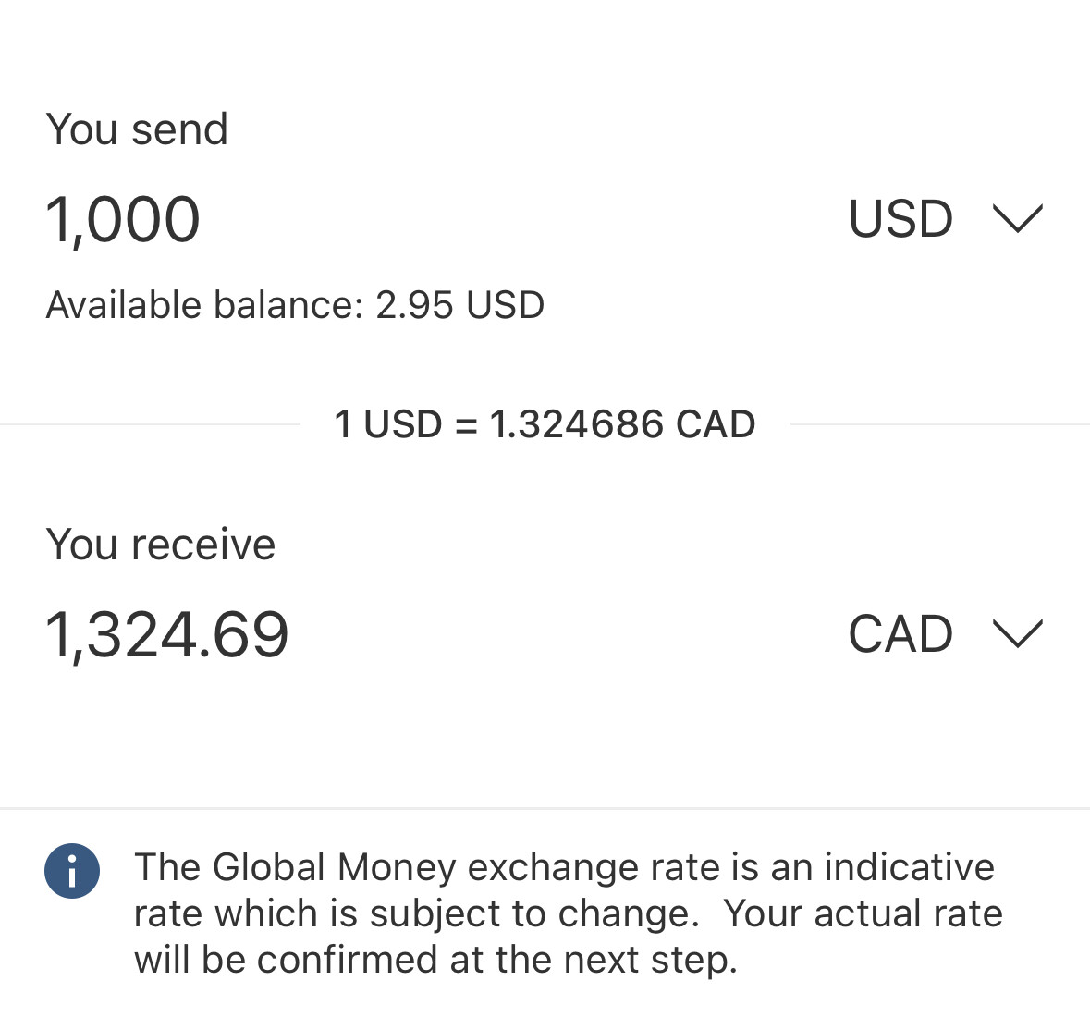
Task: Click the You send amount field showing 1,000
Action: 123,218
